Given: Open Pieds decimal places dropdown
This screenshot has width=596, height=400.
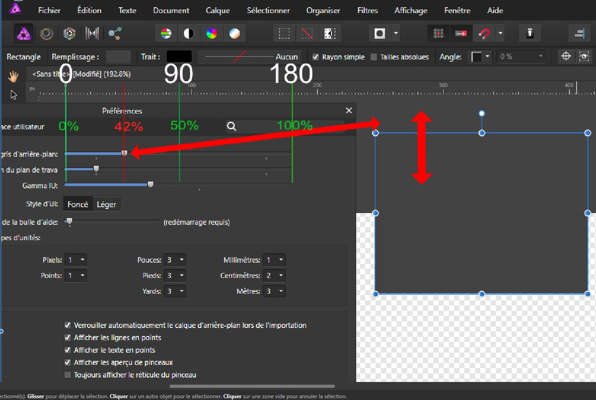Looking at the screenshot, I should (175, 276).
